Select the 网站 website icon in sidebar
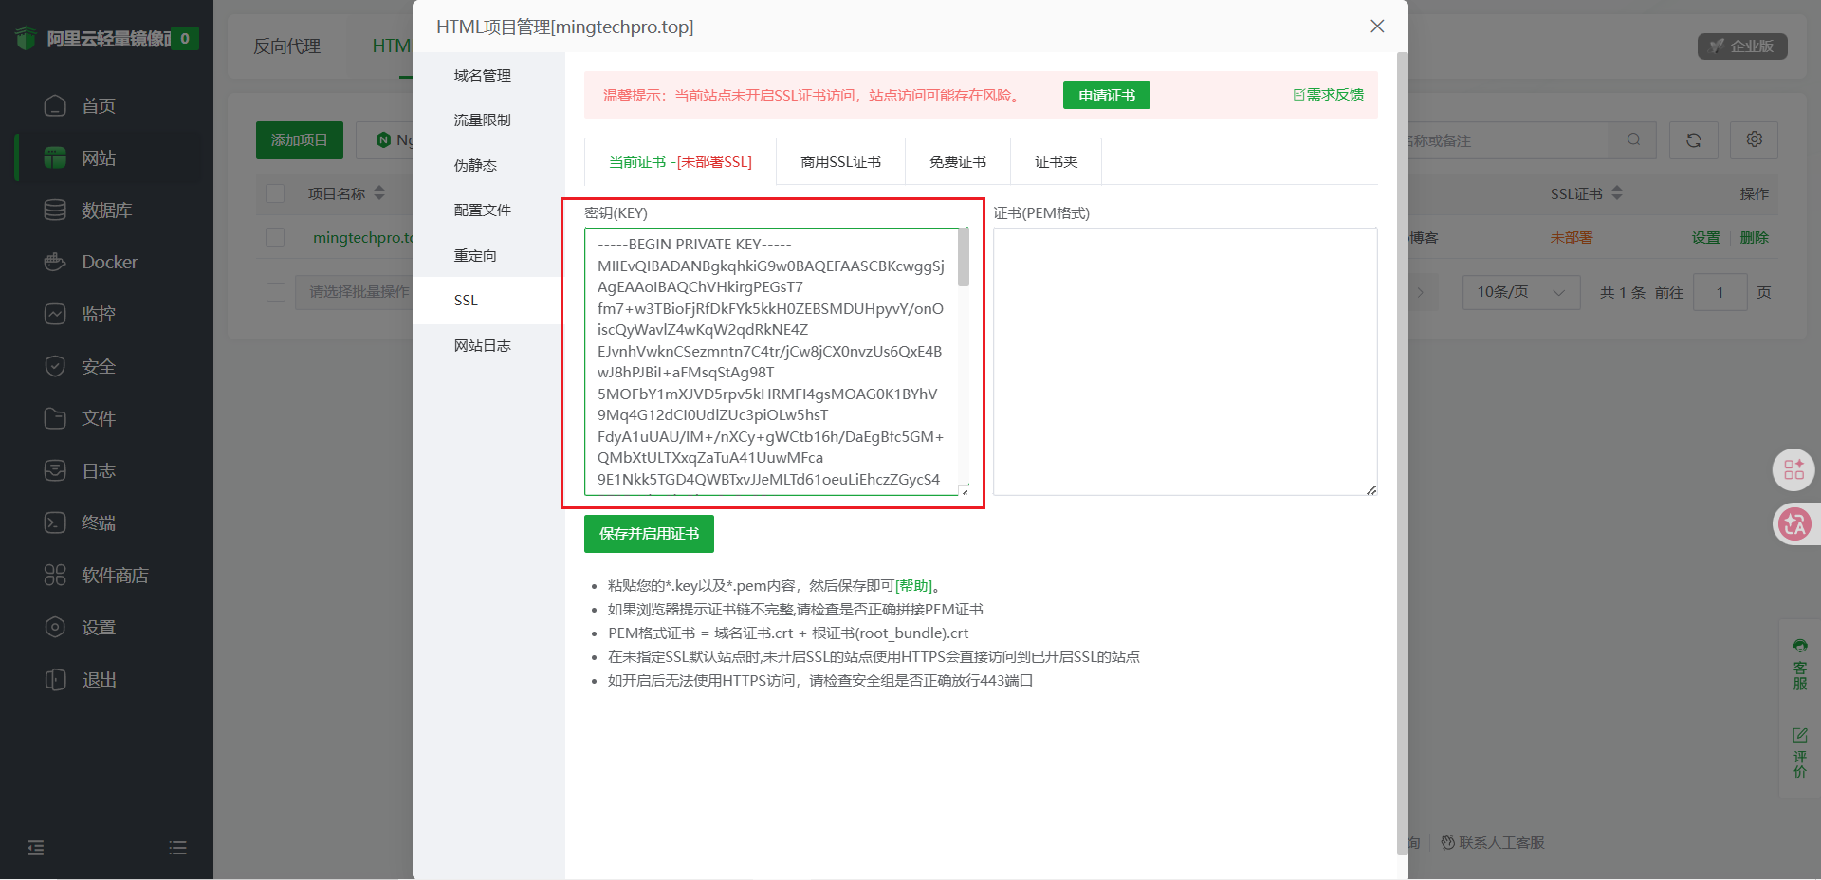Image resolution: width=1821 pixels, height=880 pixels. 55,157
